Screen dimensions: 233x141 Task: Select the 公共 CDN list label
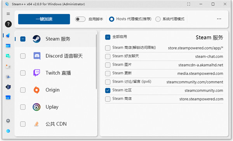[x=56, y=124]
